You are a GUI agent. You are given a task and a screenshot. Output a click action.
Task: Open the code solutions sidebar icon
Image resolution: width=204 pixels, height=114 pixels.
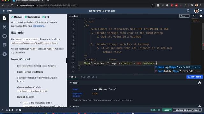click(4, 36)
